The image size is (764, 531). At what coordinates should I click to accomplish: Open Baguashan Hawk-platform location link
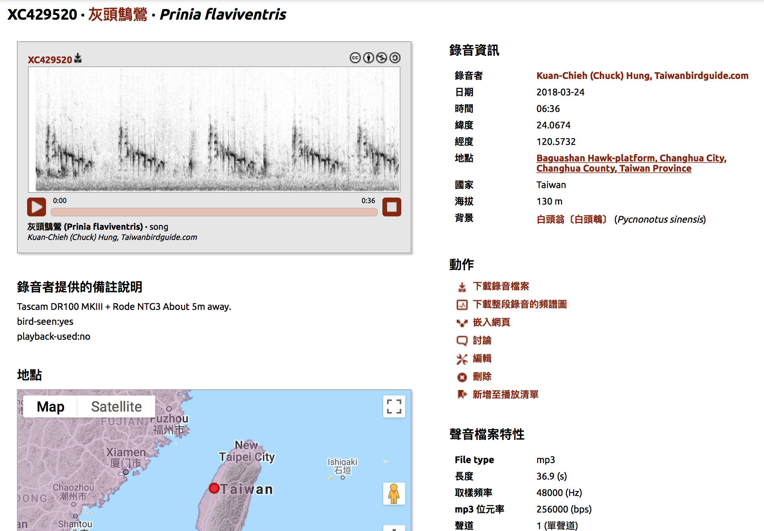point(631,163)
